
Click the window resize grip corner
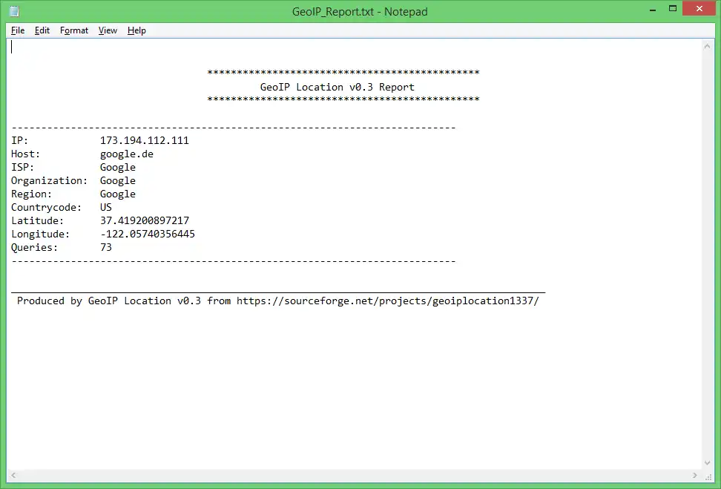click(708, 476)
